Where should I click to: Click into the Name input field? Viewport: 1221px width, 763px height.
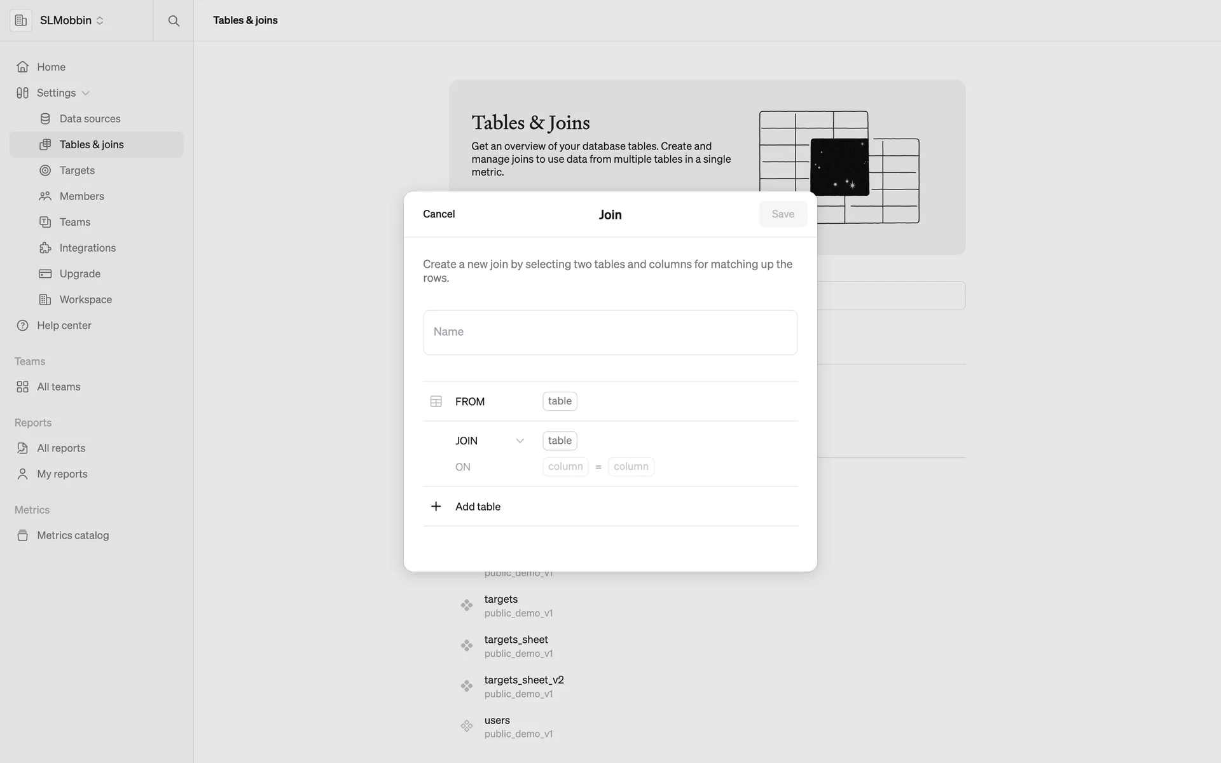click(610, 333)
